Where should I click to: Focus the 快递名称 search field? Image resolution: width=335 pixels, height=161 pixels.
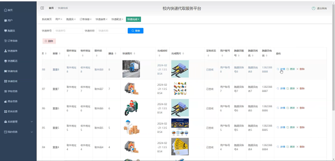tap(111, 31)
